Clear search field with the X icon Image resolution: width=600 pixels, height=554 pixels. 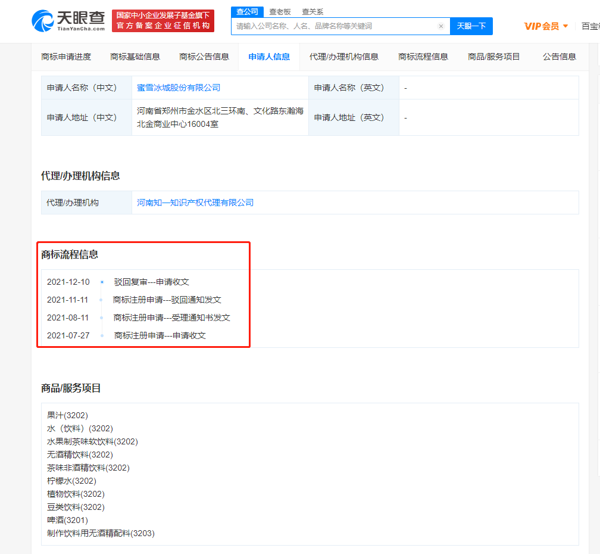coord(440,26)
